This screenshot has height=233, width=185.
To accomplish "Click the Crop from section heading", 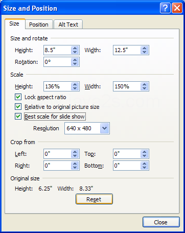I will pos(22,142).
